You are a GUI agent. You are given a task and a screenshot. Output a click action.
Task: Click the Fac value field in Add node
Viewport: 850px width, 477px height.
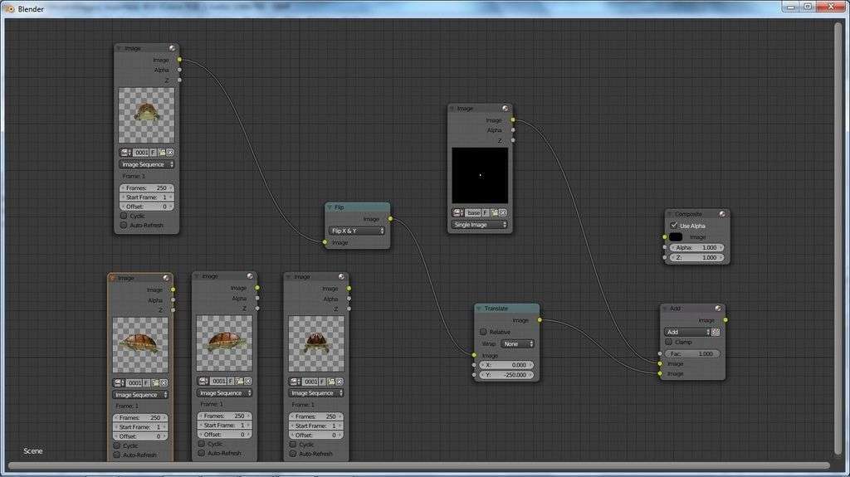click(693, 353)
